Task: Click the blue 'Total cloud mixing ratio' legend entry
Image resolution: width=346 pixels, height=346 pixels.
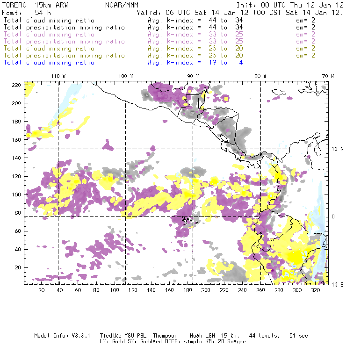Action: (x=49, y=63)
